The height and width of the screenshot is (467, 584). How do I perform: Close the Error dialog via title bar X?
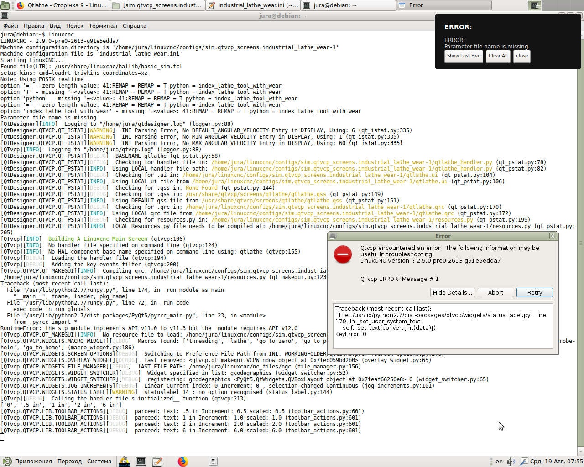[553, 236]
